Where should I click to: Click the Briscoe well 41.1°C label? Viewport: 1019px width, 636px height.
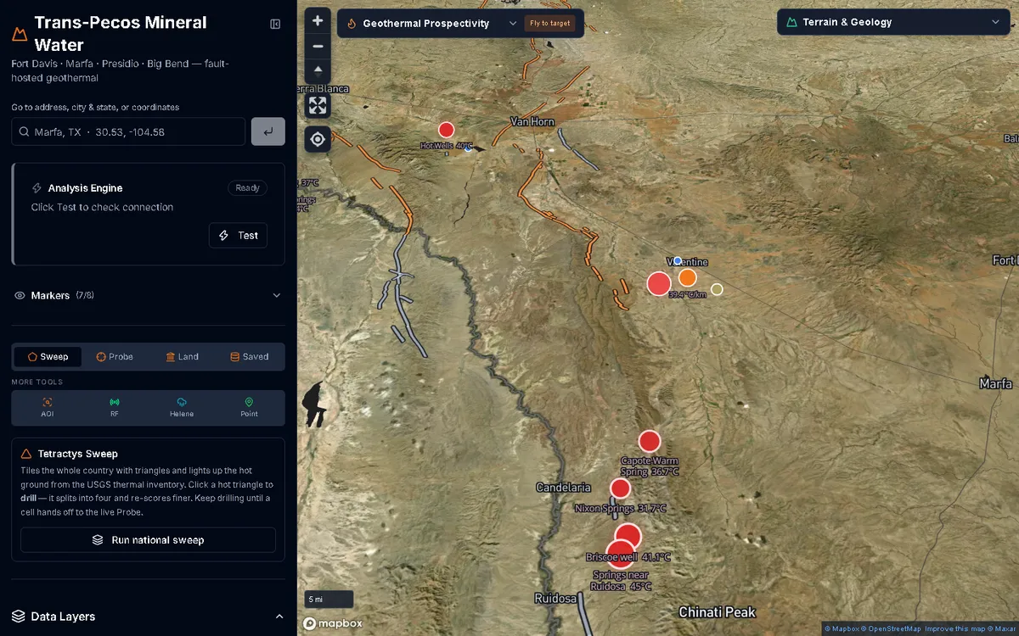628,558
